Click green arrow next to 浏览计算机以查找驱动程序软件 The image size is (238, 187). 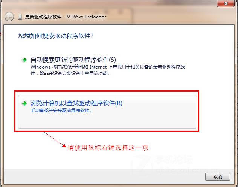tap(24, 103)
